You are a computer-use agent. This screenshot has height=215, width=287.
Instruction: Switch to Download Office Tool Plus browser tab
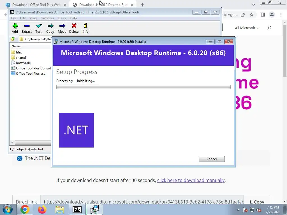coord(36,5)
